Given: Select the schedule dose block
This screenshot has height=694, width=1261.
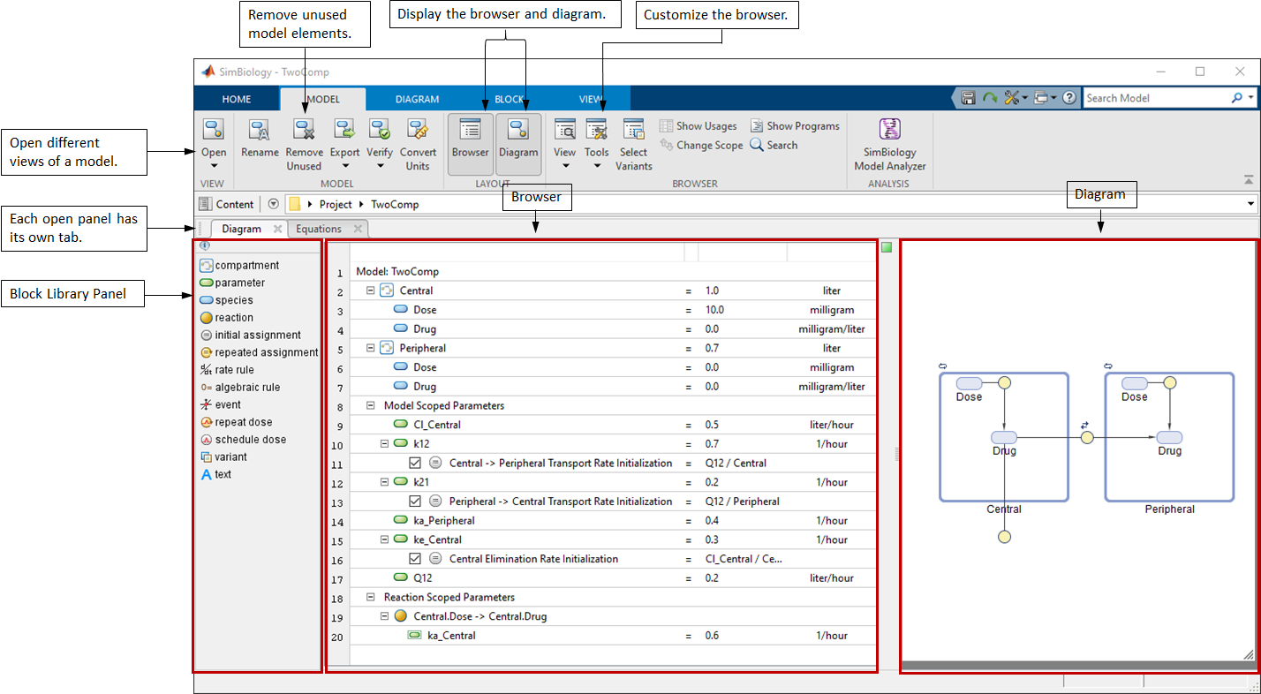Looking at the screenshot, I should 243,440.
